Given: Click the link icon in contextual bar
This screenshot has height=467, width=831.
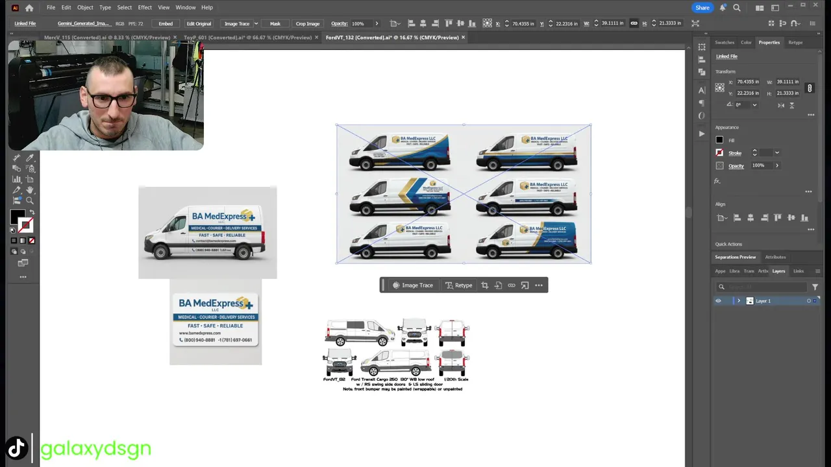Looking at the screenshot, I should coord(512,285).
